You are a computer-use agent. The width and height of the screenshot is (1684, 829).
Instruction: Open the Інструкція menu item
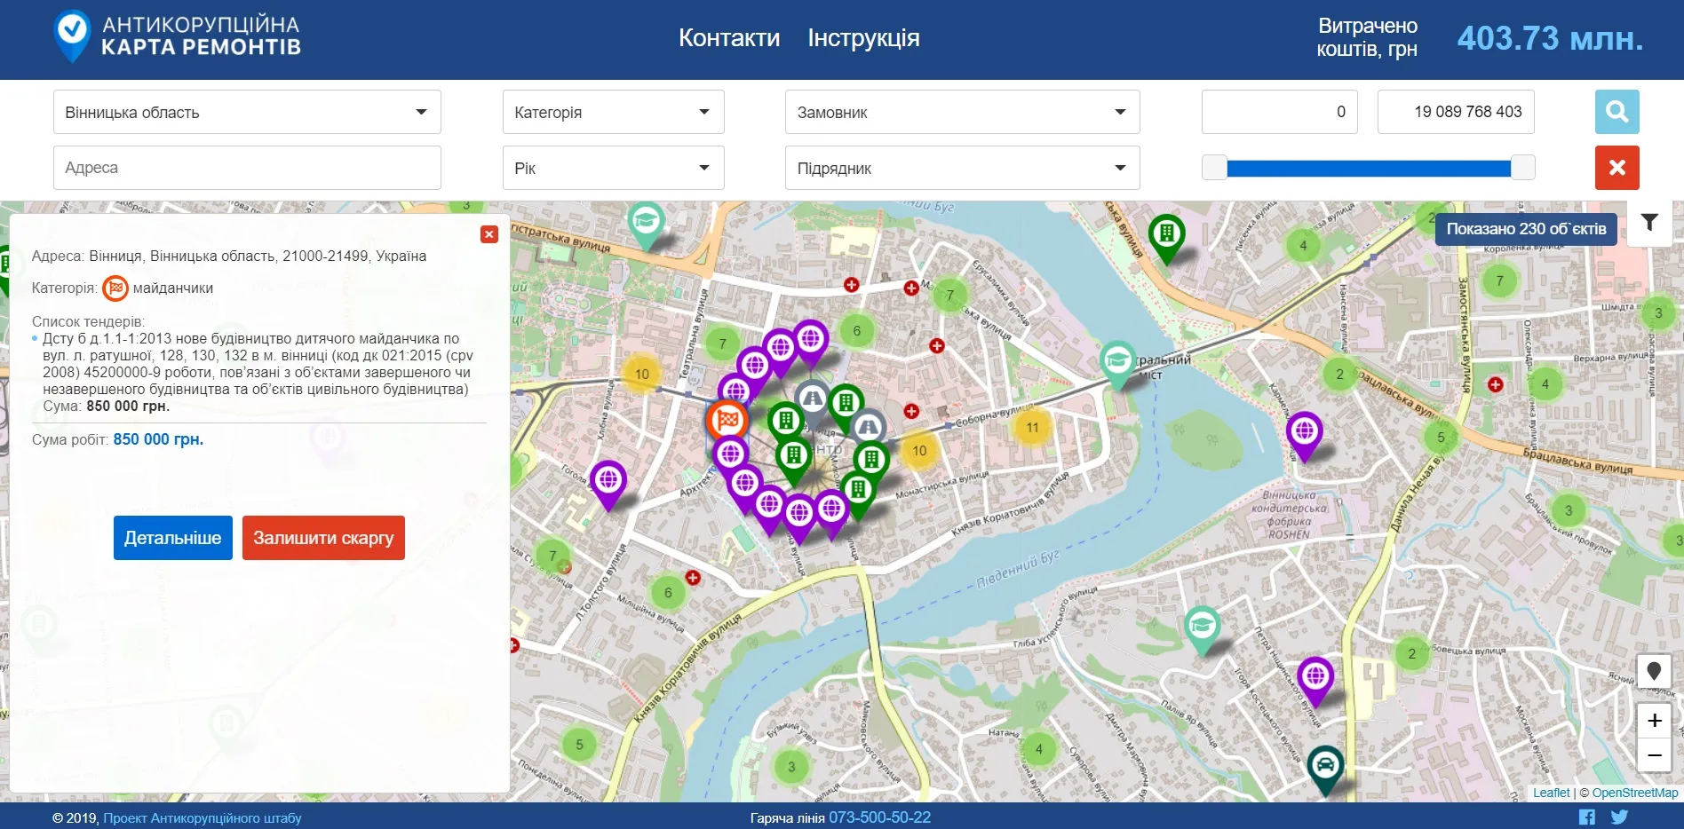[863, 38]
